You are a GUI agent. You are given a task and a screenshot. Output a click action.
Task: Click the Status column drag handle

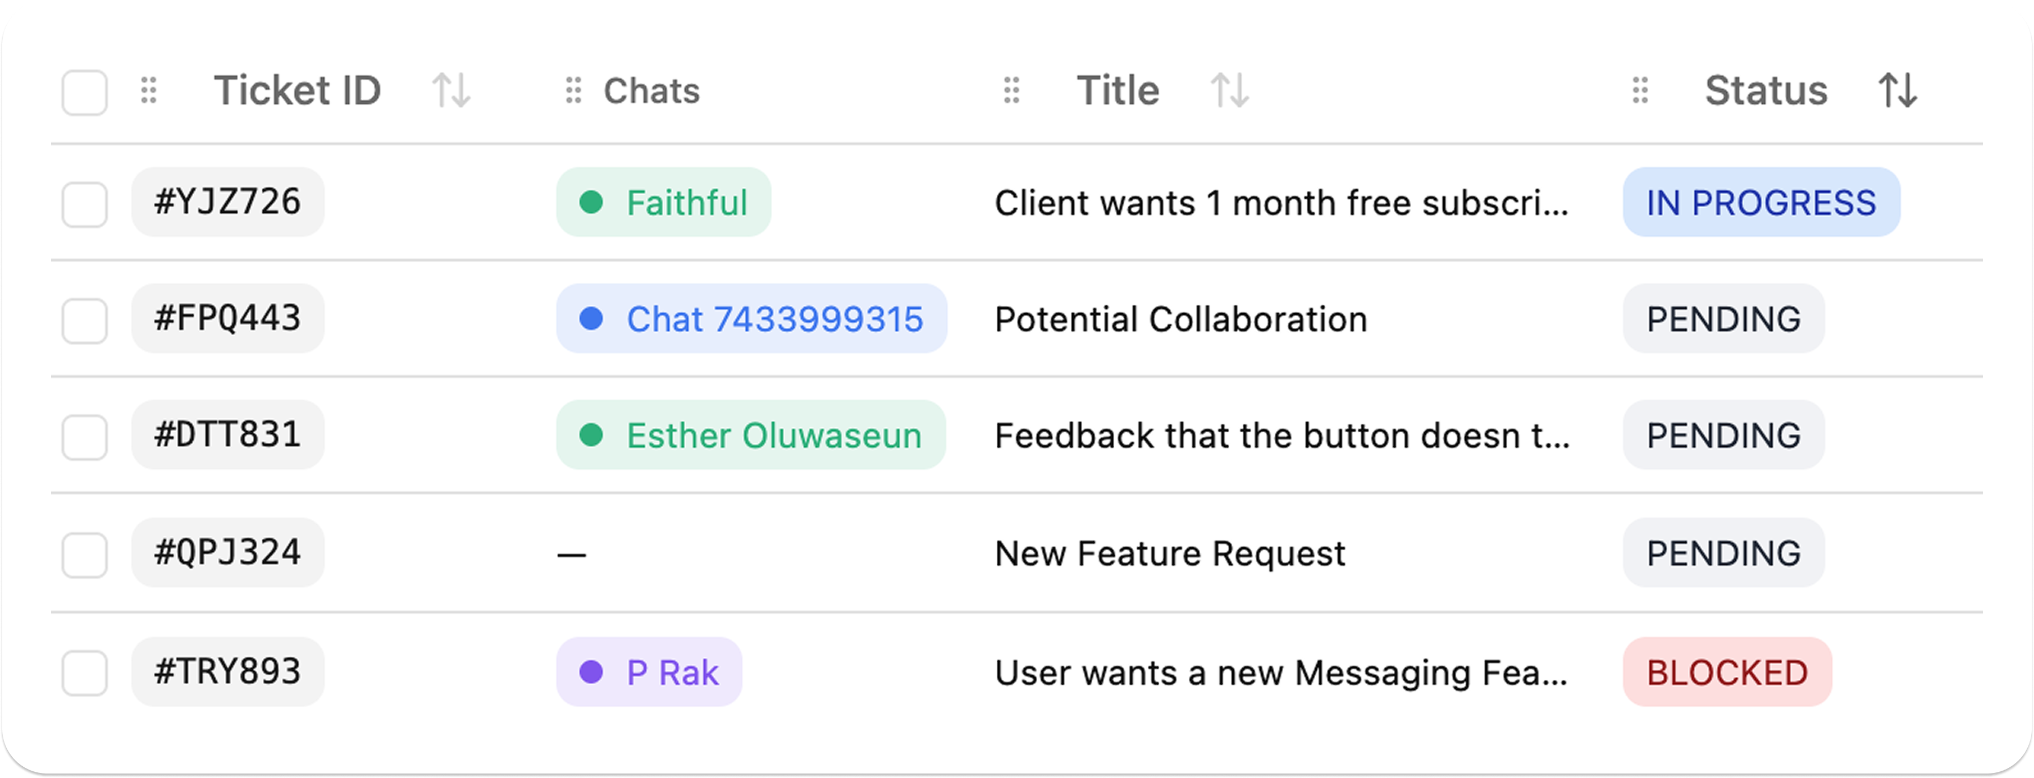click(x=1640, y=90)
